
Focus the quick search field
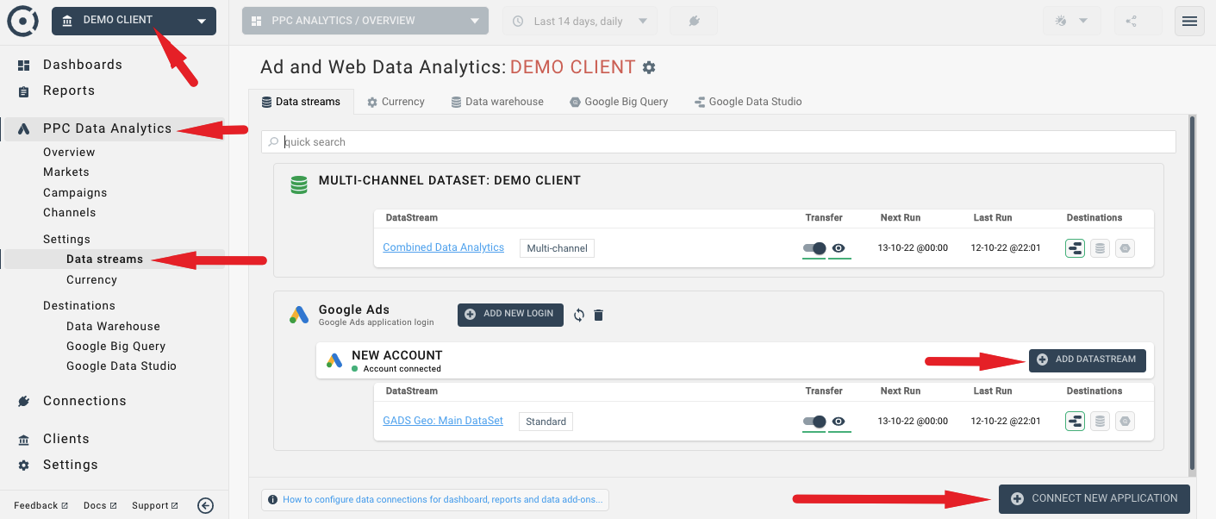coord(719,141)
